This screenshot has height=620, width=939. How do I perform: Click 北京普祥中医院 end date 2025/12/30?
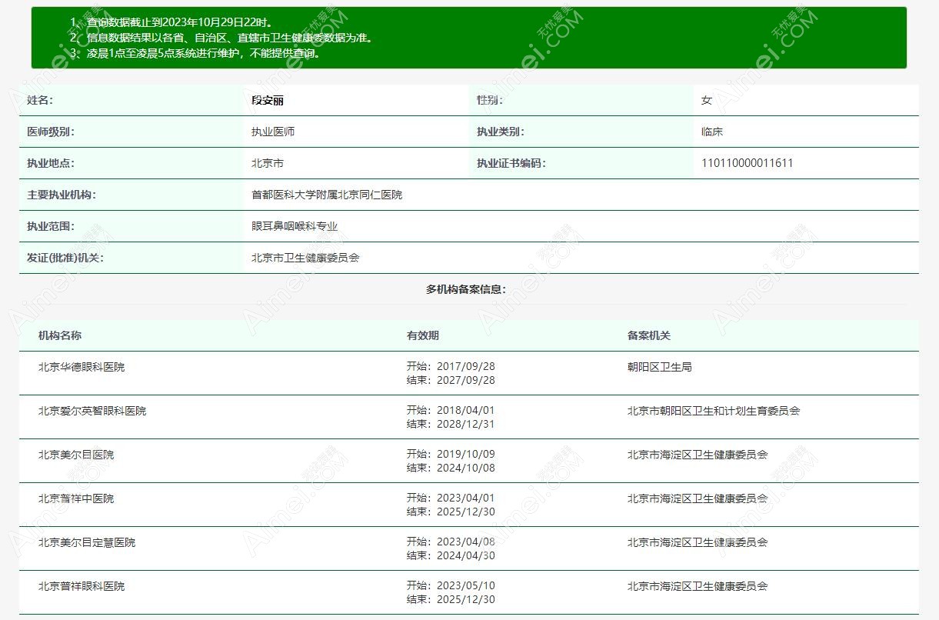point(466,512)
